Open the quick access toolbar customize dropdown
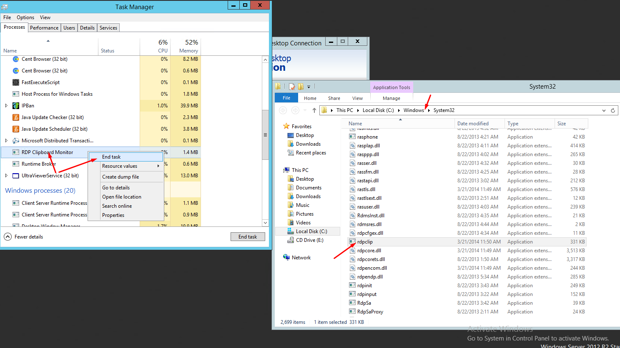The width and height of the screenshot is (620, 348). click(309, 87)
